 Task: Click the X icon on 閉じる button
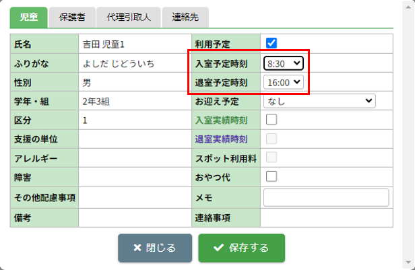point(137,248)
